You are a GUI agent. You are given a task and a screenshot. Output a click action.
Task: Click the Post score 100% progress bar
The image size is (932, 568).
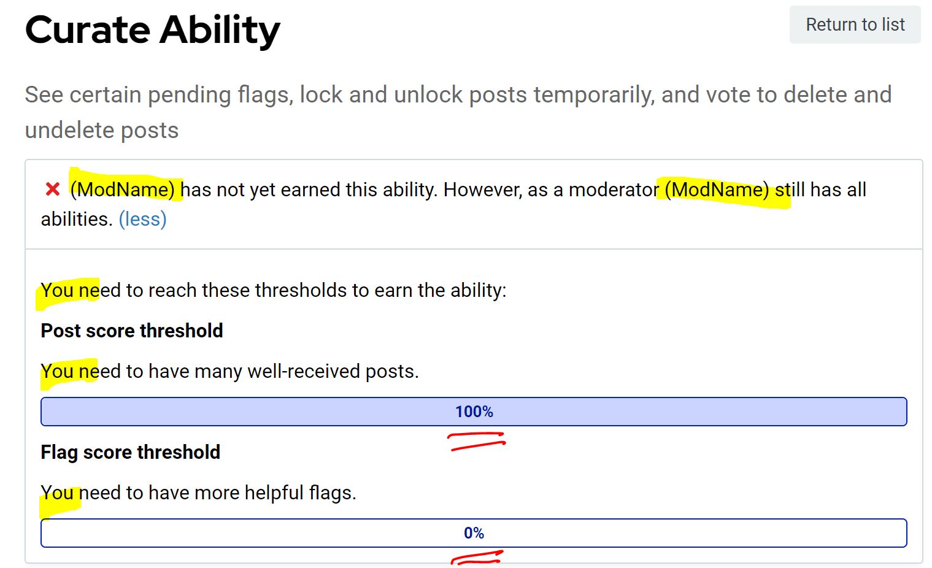474,412
